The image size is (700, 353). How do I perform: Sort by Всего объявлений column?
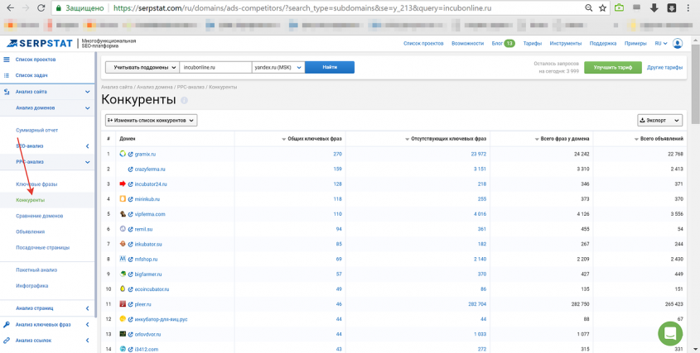pyautogui.click(x=659, y=139)
